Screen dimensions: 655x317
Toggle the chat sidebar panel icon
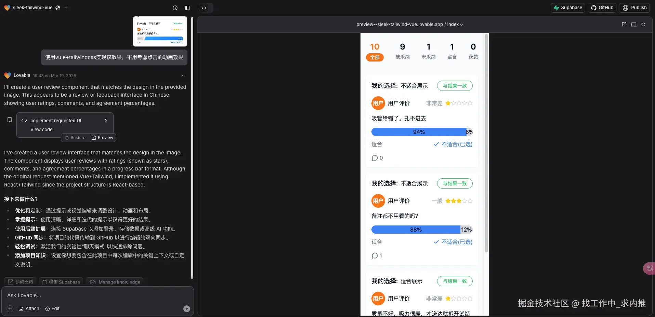pos(187,8)
